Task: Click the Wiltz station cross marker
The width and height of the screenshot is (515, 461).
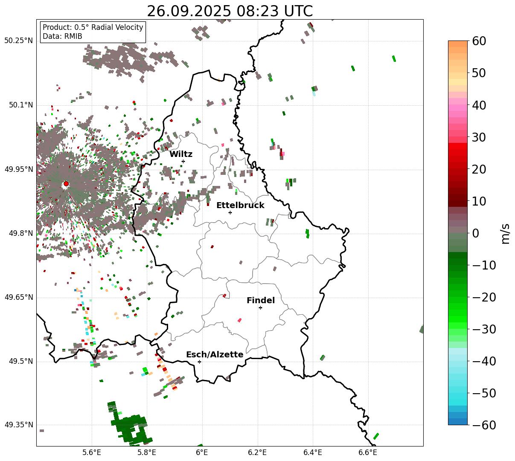Action: [183, 161]
